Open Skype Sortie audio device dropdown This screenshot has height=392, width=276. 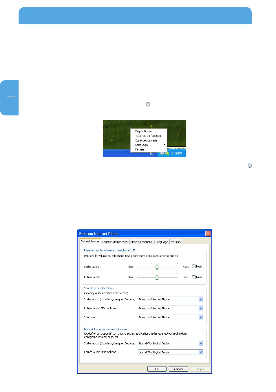click(x=201, y=299)
